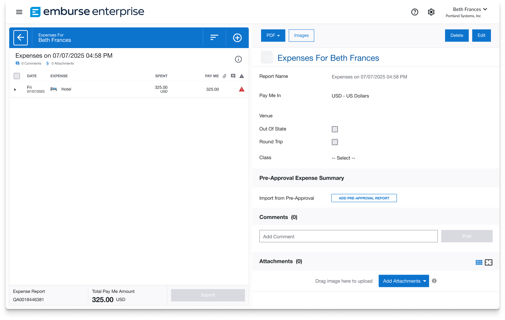Image resolution: width=505 pixels, height=320 pixels.
Task: View report details via the info icon
Action: pyautogui.click(x=238, y=59)
